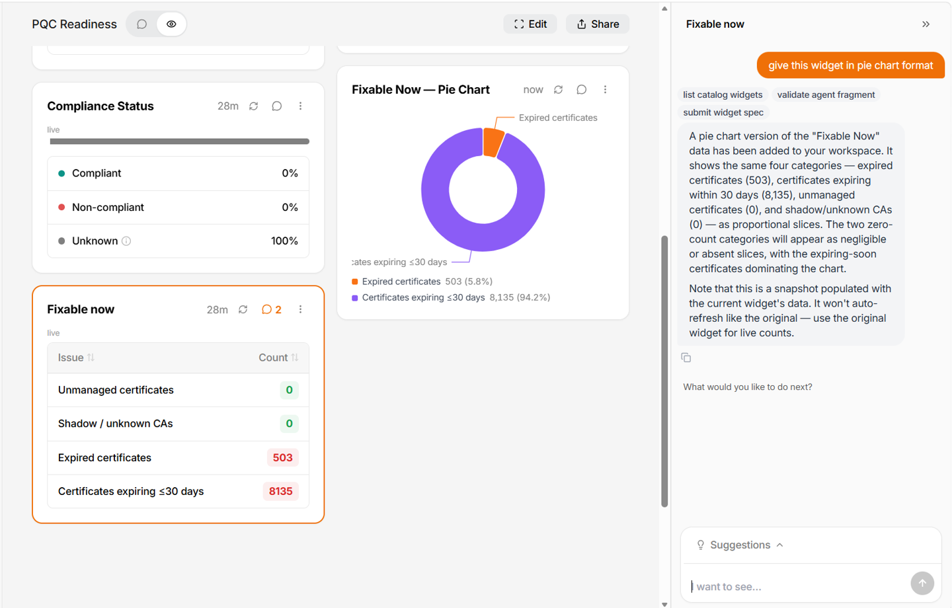Image resolution: width=952 pixels, height=608 pixels.
Task: Click the 100% Unknown value
Action: [x=284, y=241]
